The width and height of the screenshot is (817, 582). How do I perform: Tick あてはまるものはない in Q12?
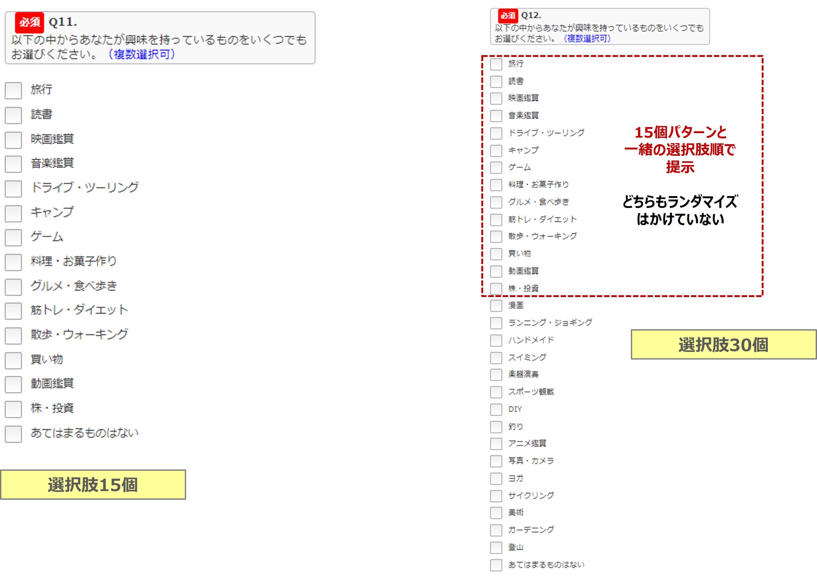tap(496, 565)
